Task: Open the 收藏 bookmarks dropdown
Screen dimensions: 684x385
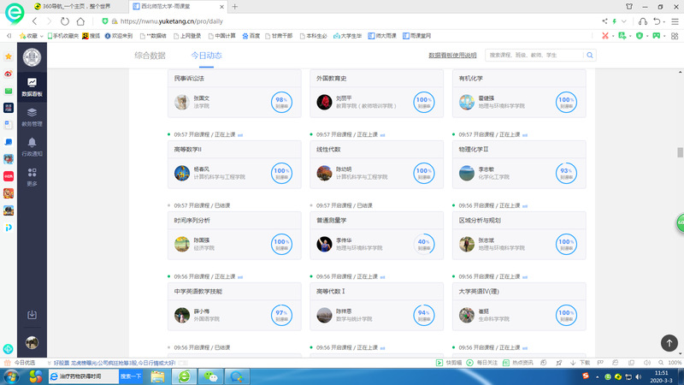Action: [31, 36]
